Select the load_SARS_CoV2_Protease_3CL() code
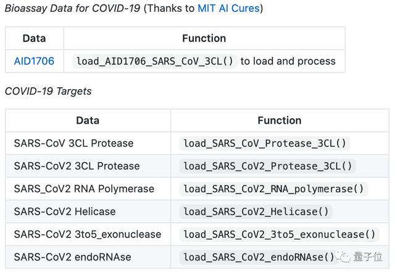Image resolution: width=395 pixels, height=274 pixels. pos(267,166)
